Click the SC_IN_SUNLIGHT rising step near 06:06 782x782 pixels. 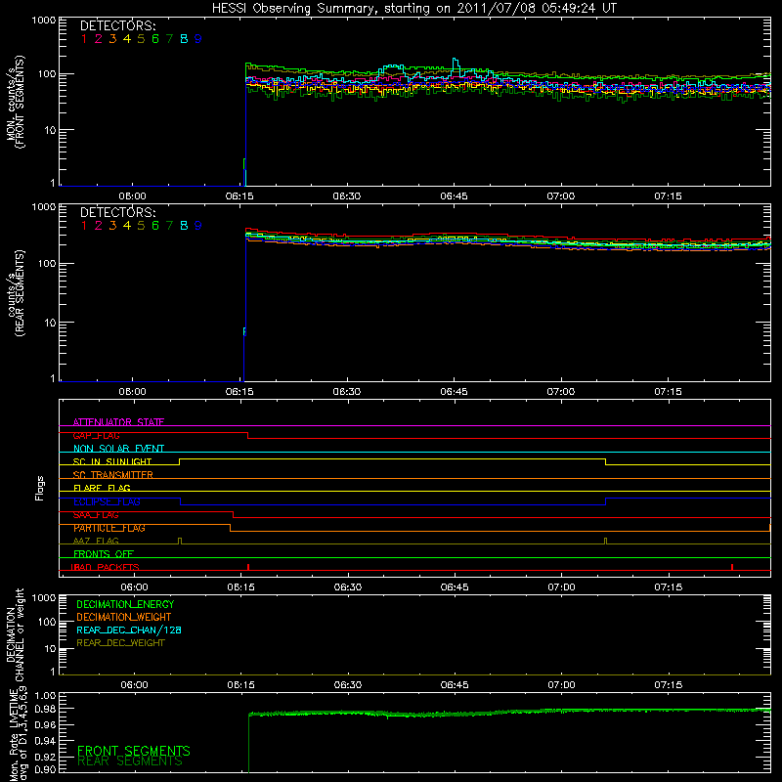180,461
